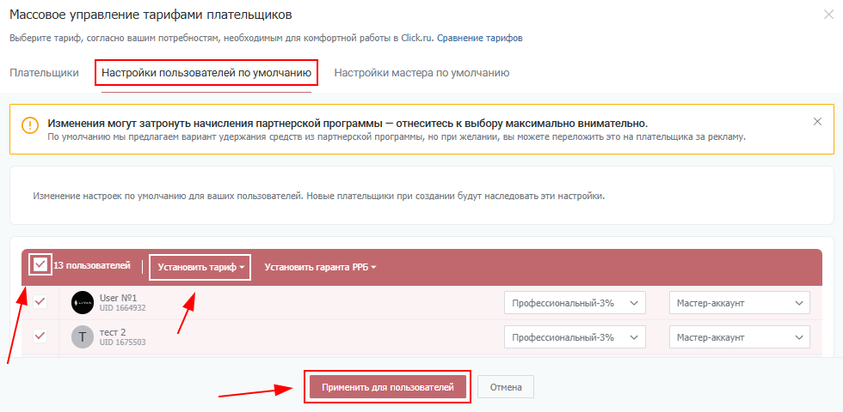Close the mass tariff management dialog
This screenshot has height=412, width=843.
[828, 14]
